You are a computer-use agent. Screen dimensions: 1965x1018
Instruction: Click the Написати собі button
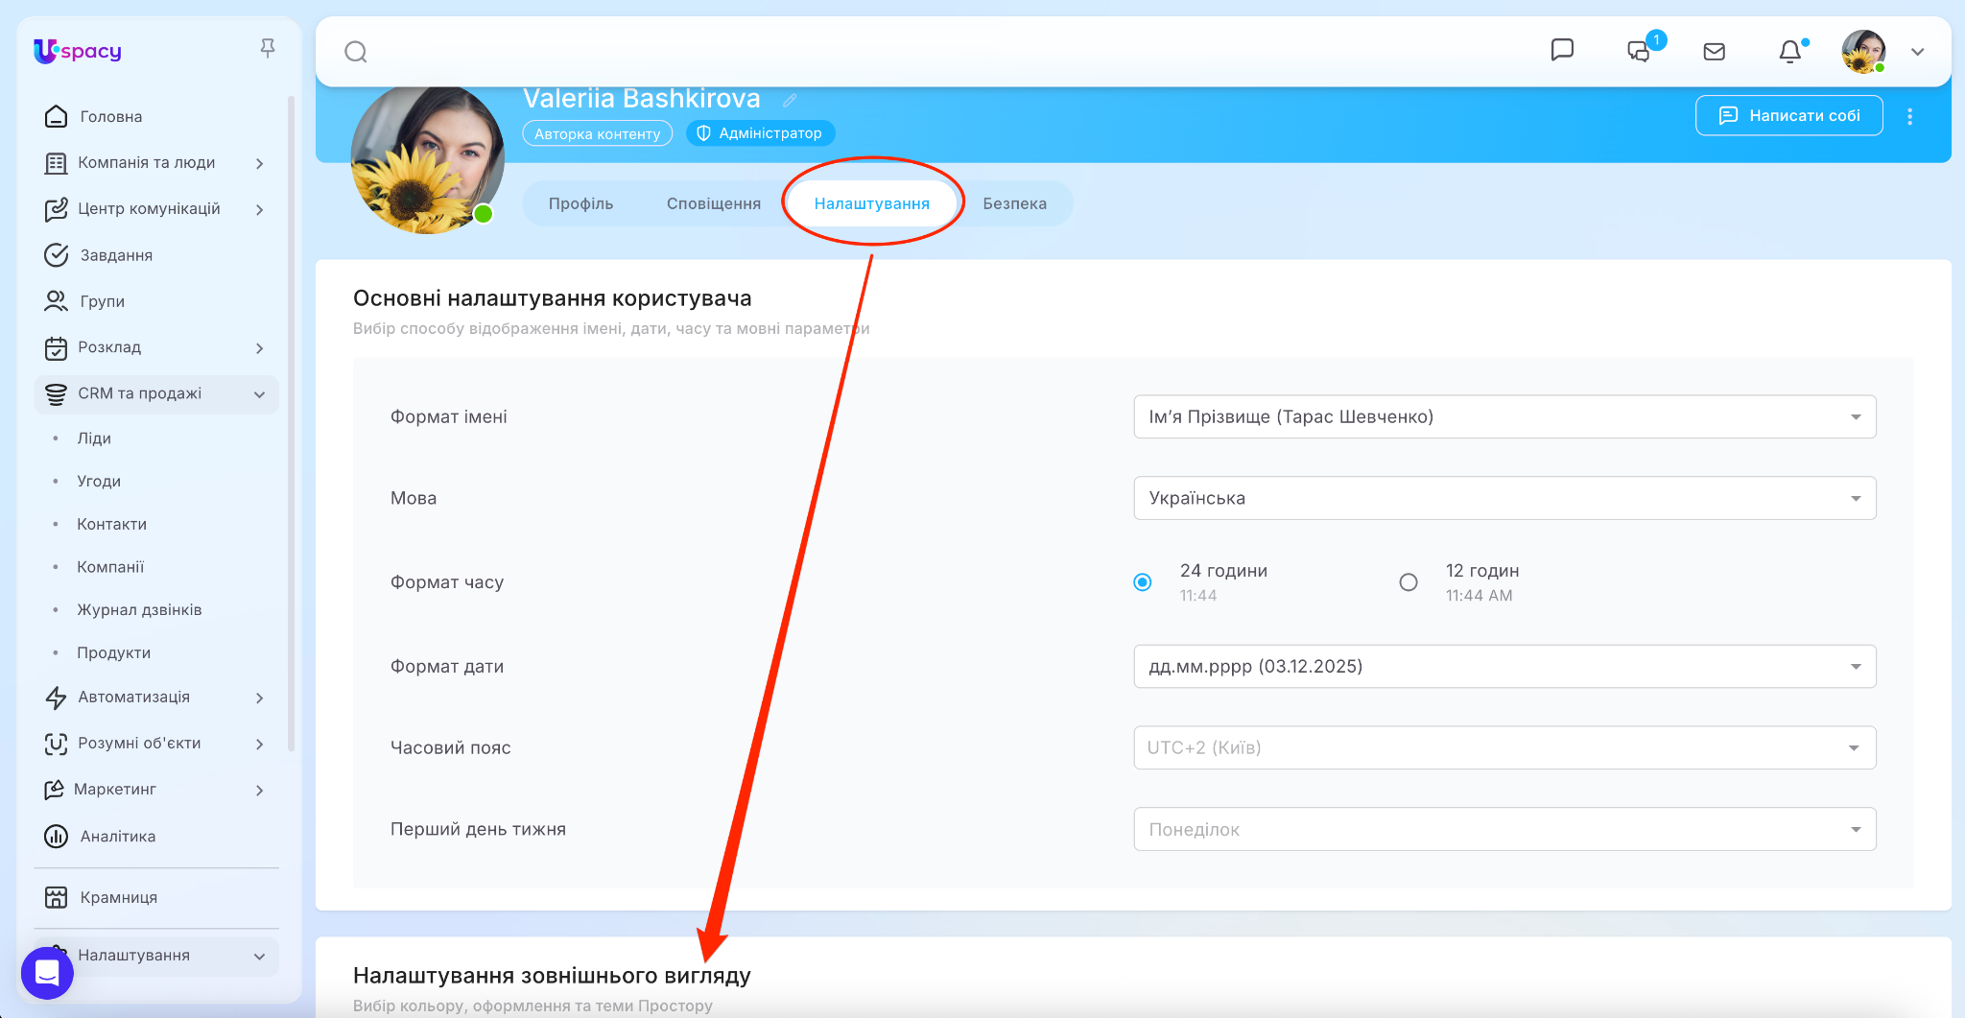[1788, 116]
